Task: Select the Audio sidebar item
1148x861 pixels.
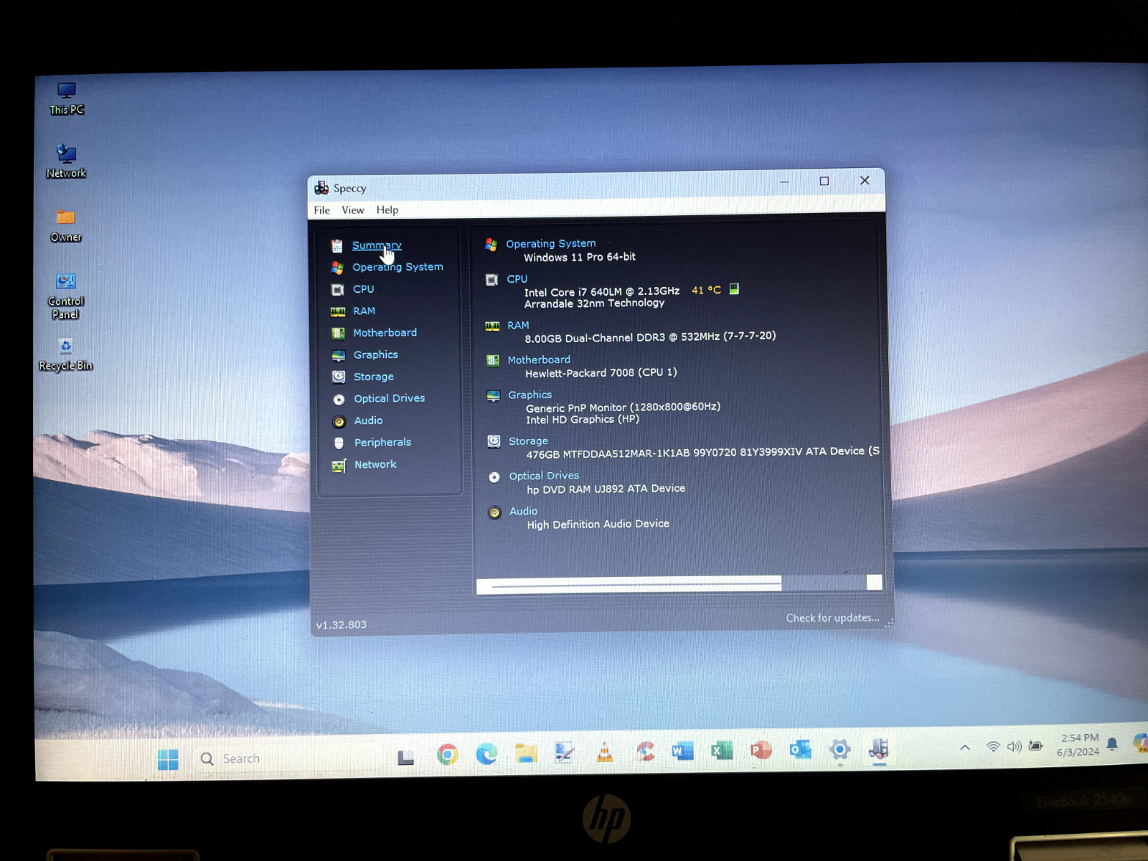Action: tap(368, 420)
